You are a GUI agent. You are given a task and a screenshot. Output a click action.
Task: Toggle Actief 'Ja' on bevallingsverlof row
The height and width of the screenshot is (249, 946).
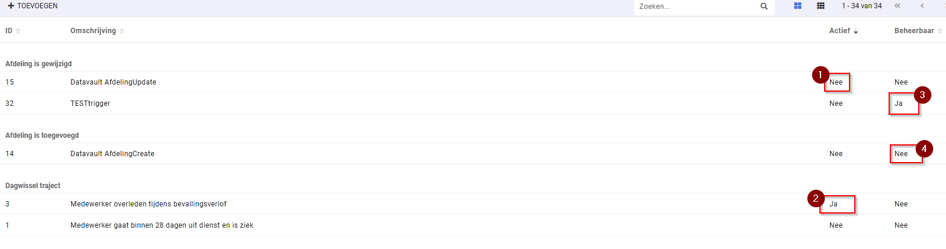point(834,204)
